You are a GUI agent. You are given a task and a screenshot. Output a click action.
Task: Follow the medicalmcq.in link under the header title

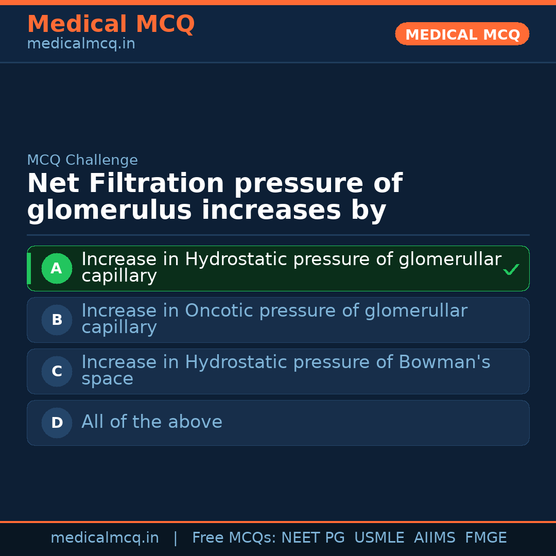(x=81, y=44)
